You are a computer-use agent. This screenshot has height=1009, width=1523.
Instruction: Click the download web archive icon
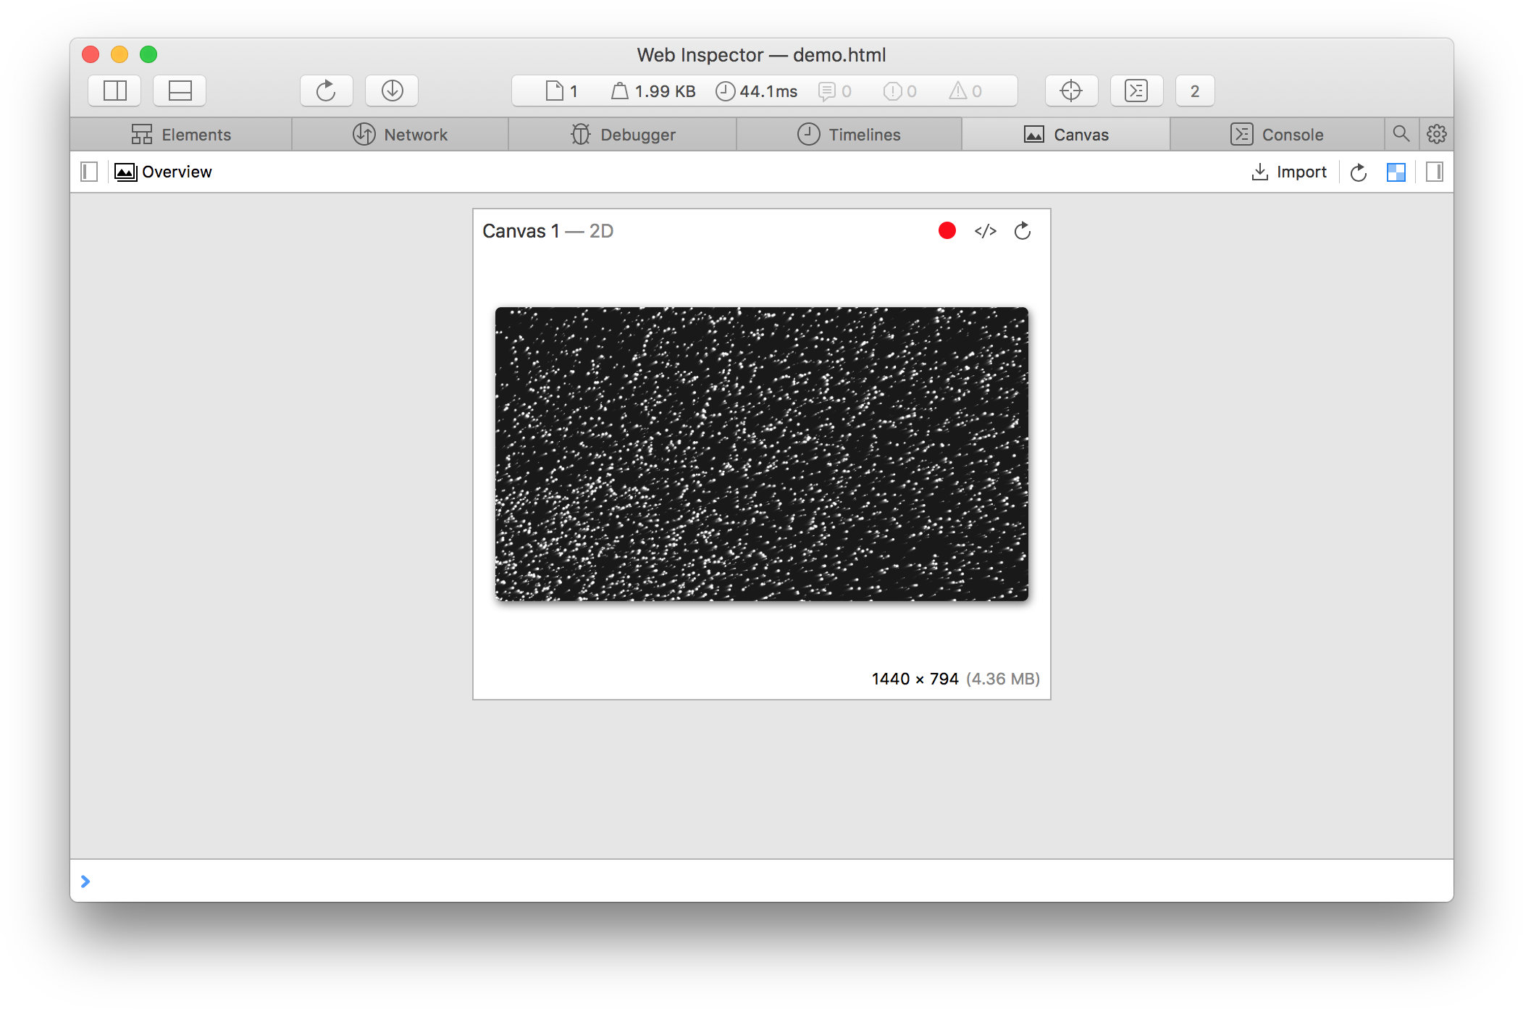point(391,91)
